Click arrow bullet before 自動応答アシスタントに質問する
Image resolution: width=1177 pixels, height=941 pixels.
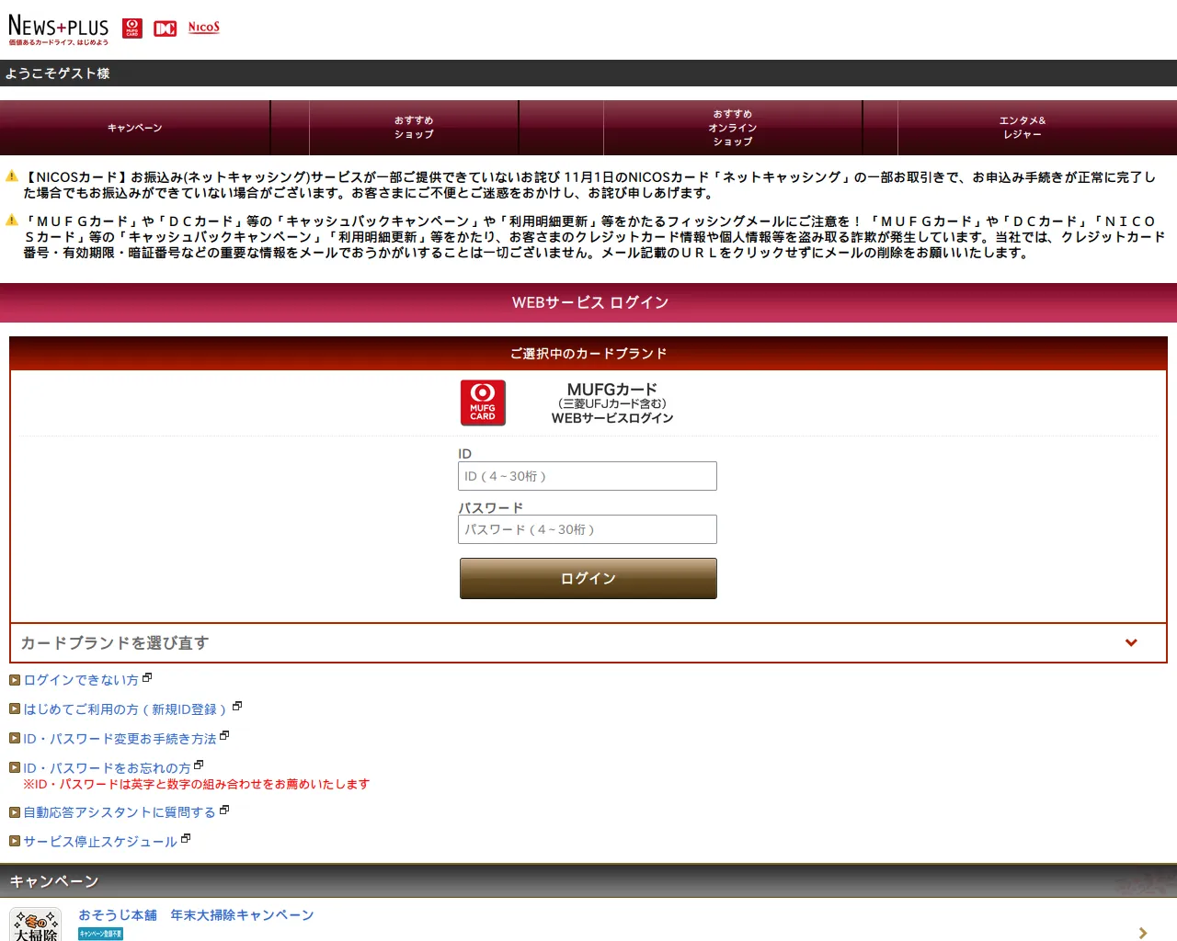point(15,812)
